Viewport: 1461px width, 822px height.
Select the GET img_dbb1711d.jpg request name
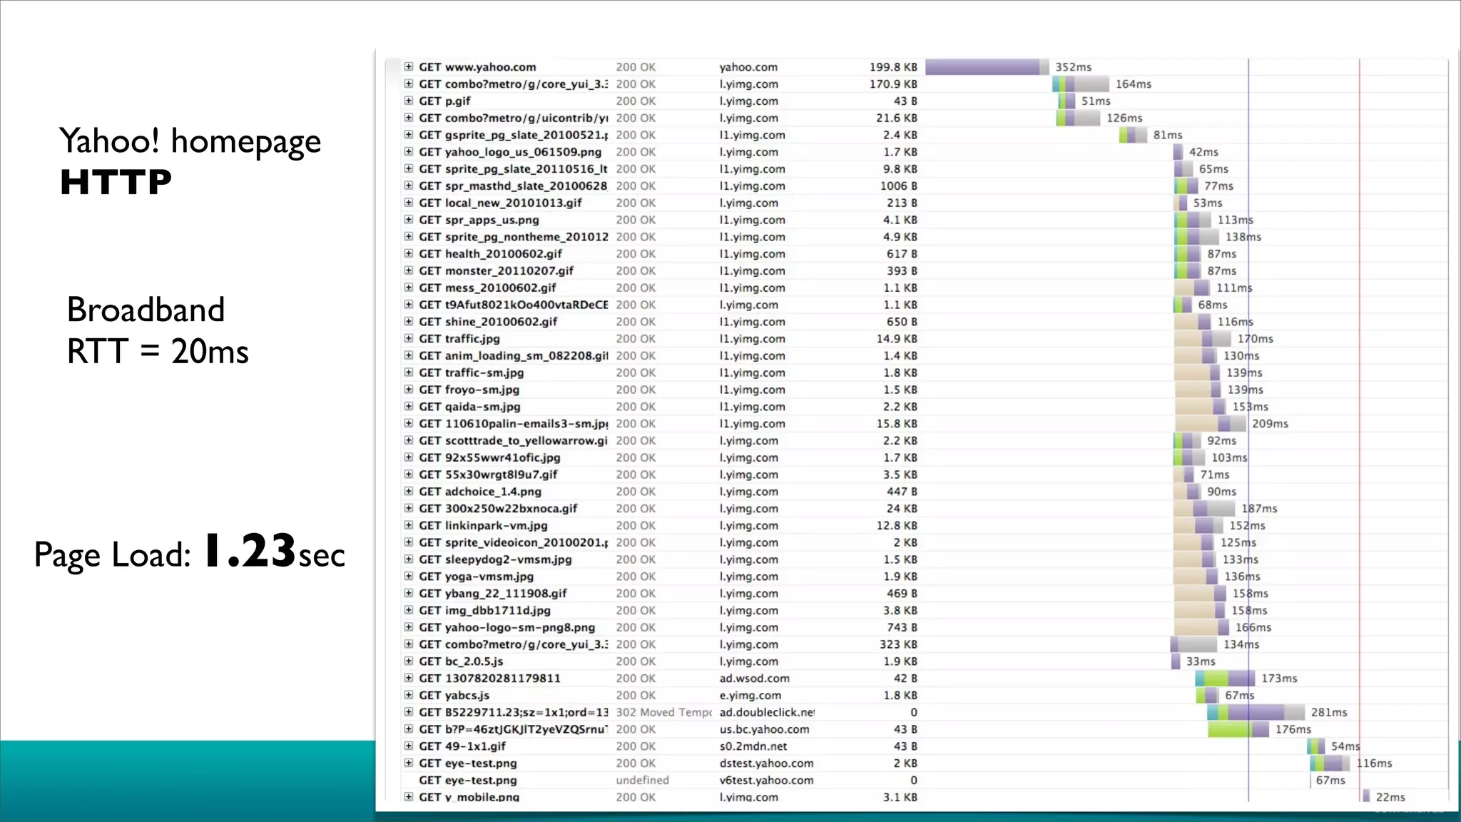[x=484, y=611]
